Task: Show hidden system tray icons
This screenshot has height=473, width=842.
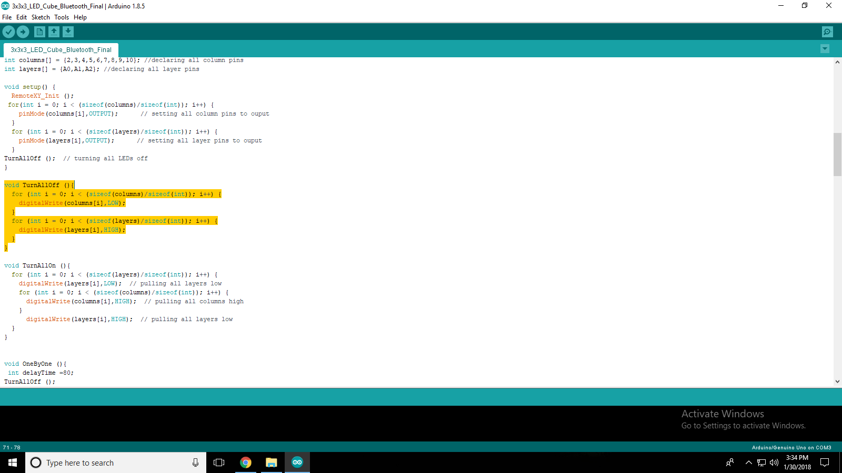Action: click(748, 462)
